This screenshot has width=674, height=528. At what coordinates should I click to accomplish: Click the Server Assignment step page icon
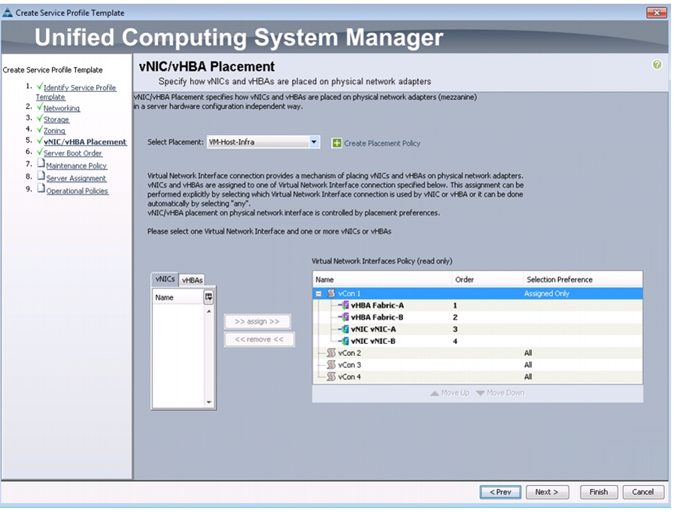[x=41, y=176]
